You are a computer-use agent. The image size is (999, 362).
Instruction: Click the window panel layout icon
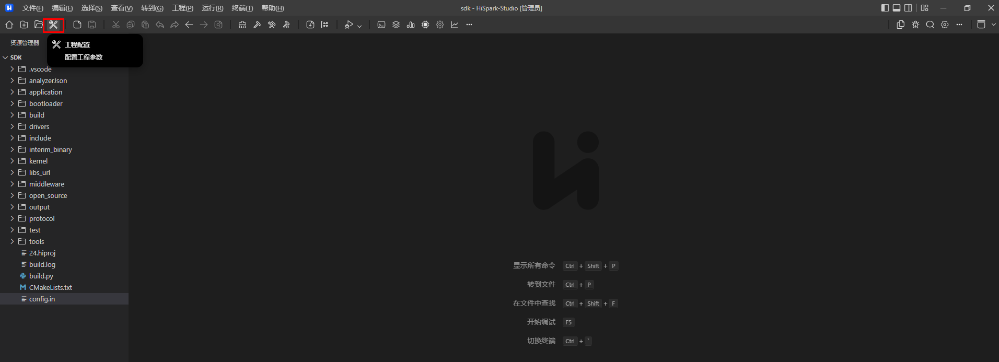click(981, 25)
